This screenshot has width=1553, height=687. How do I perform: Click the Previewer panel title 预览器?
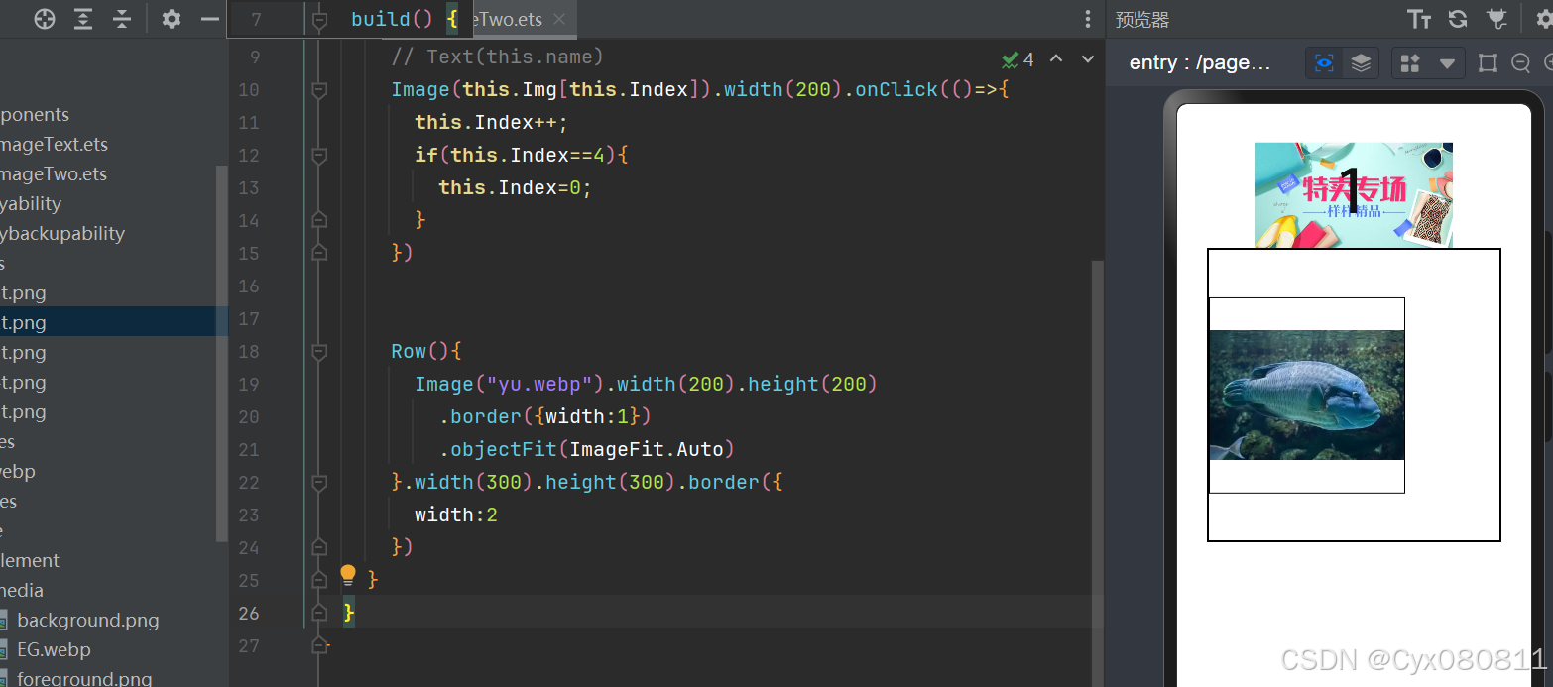(x=1142, y=19)
